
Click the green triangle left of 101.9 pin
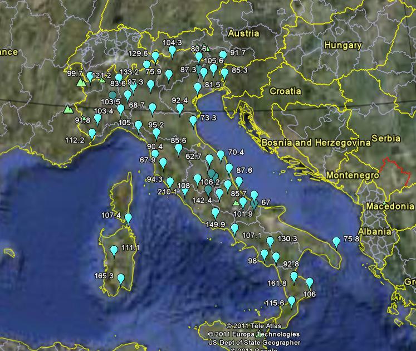point(236,203)
